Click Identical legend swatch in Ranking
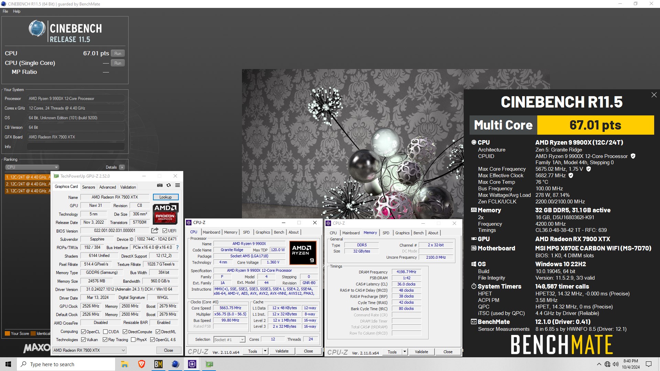Screen dimensions: 660x371 (33, 334)
